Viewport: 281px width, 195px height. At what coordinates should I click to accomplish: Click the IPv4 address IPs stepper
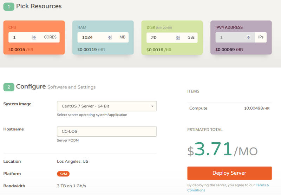click(x=248, y=37)
